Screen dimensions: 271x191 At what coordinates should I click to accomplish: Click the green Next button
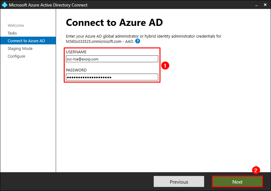coord(237,182)
